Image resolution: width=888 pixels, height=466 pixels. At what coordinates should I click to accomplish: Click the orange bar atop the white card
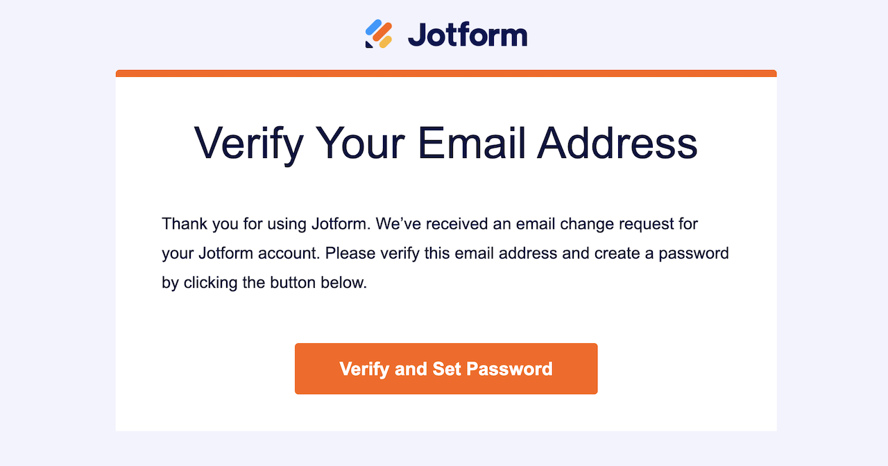pos(445,72)
